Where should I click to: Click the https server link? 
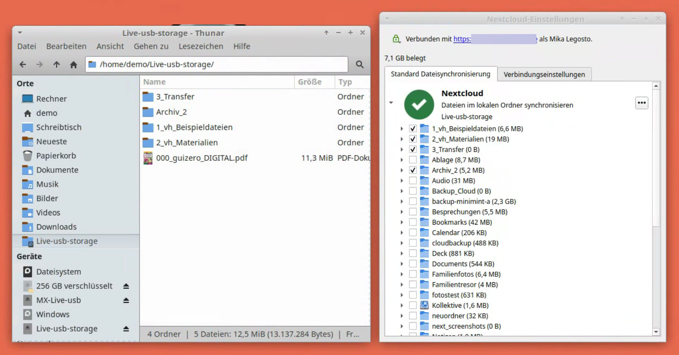click(462, 39)
